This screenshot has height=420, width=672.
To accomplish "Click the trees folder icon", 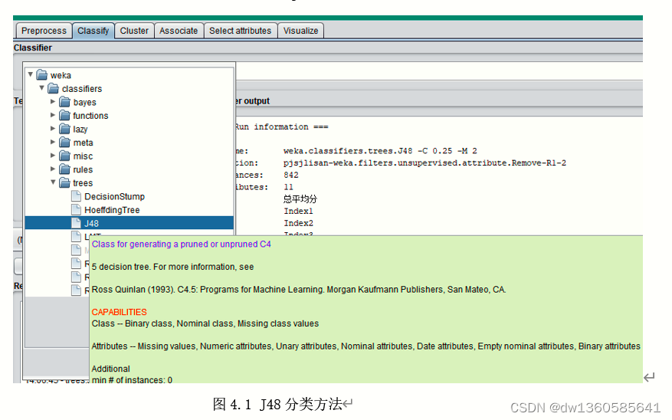I will coord(64,182).
